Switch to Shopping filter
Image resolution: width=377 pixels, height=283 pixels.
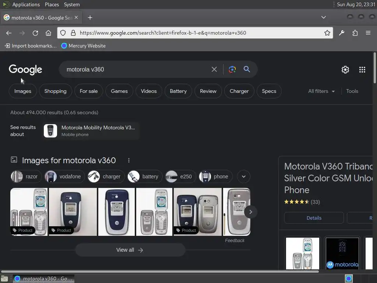coord(55,91)
